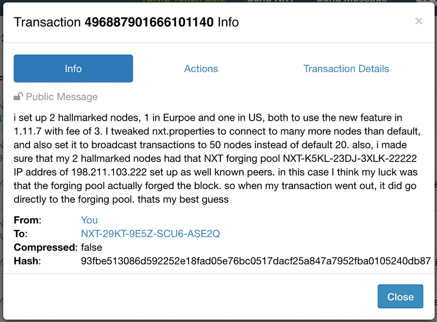Switch to the Actions tab

point(201,68)
